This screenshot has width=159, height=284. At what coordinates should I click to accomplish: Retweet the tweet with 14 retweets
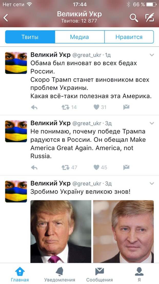tap(65, 108)
